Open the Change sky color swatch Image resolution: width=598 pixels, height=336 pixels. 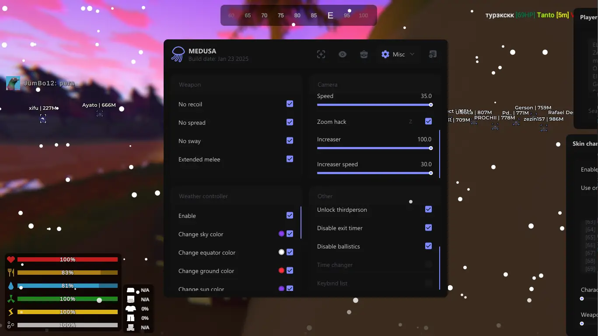point(281,234)
